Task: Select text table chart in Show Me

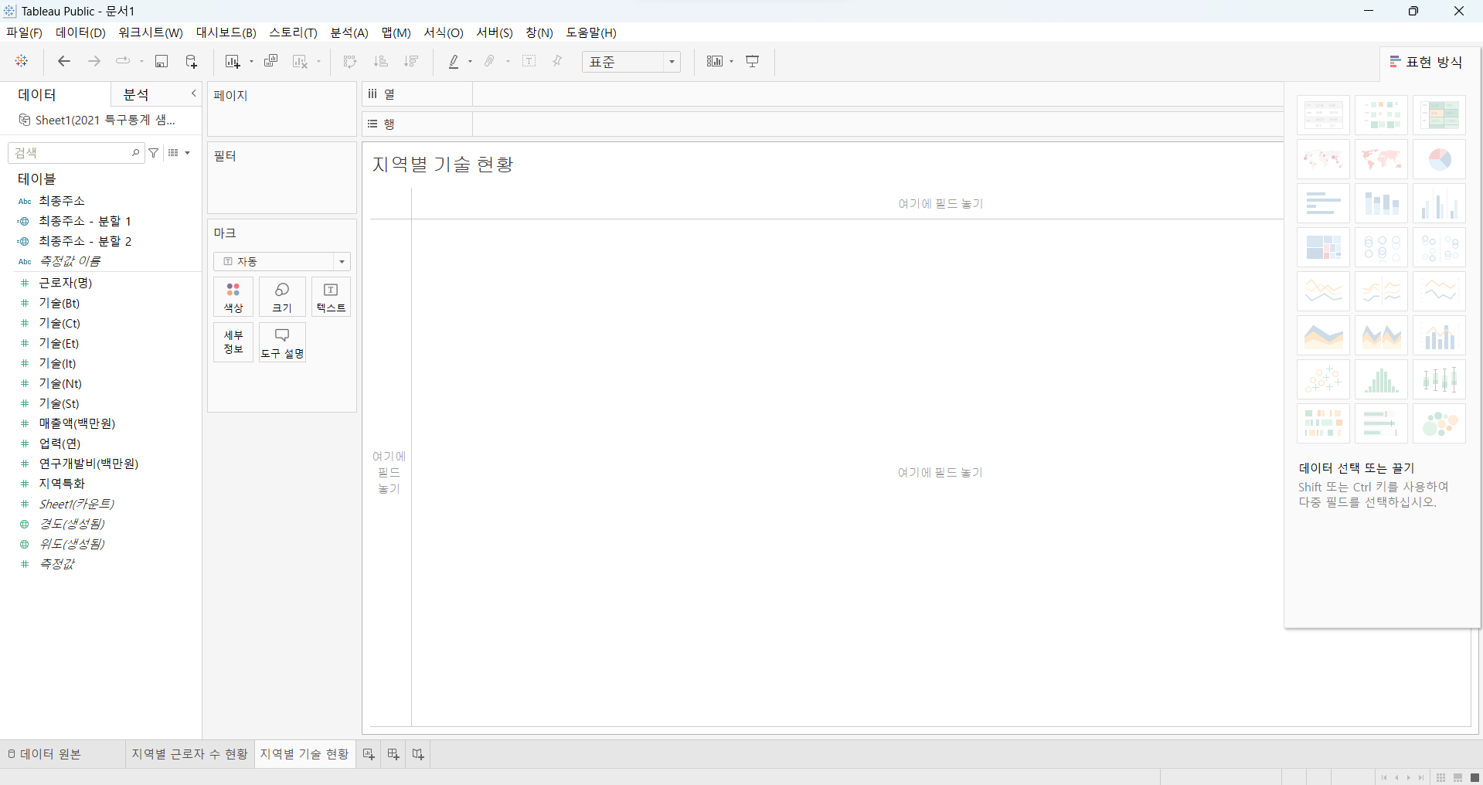Action: [x=1323, y=115]
